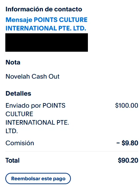
Task: Click the Reembolsar este pago button
Action: point(38,178)
